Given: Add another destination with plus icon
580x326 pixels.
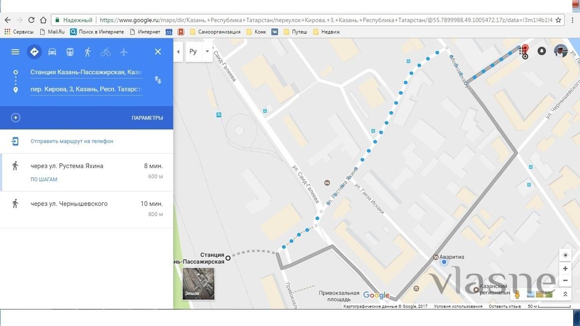Looking at the screenshot, I should (15, 118).
